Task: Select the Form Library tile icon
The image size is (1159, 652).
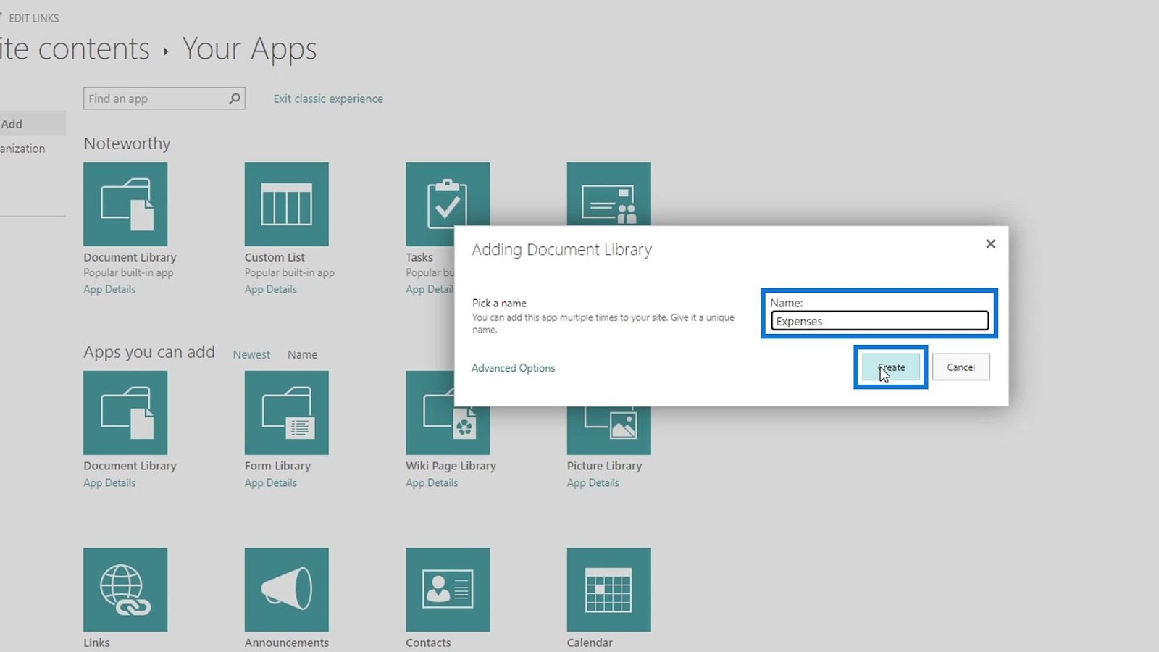Action: [286, 413]
